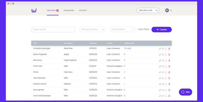Delete the Email Test interview
Viewport: 203px width, 102px height.
coord(169,67)
